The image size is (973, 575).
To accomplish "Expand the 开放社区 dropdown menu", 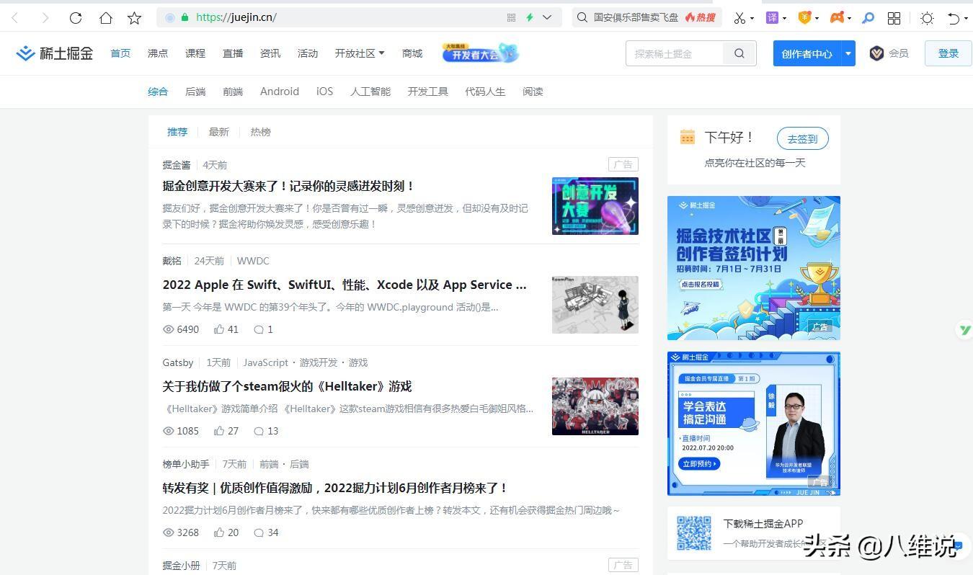I will pyautogui.click(x=360, y=53).
